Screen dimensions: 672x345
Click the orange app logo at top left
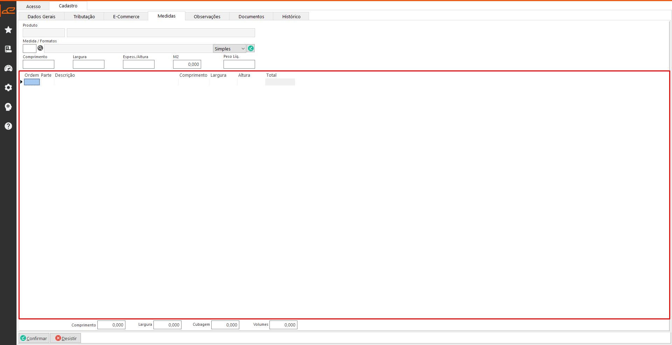(8, 11)
